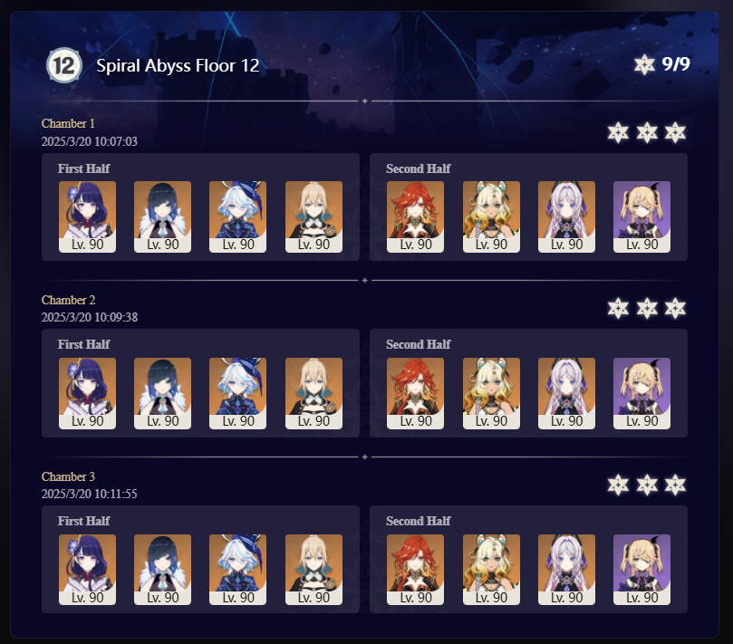Open red-haired character in Chamber 1 Second Half
Viewport: 733px width, 644px height.
(x=415, y=216)
